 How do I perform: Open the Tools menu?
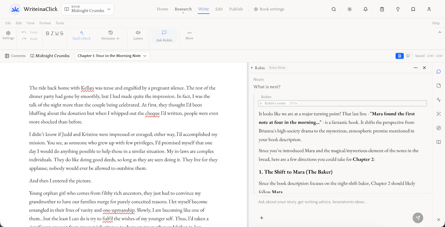point(60,23)
